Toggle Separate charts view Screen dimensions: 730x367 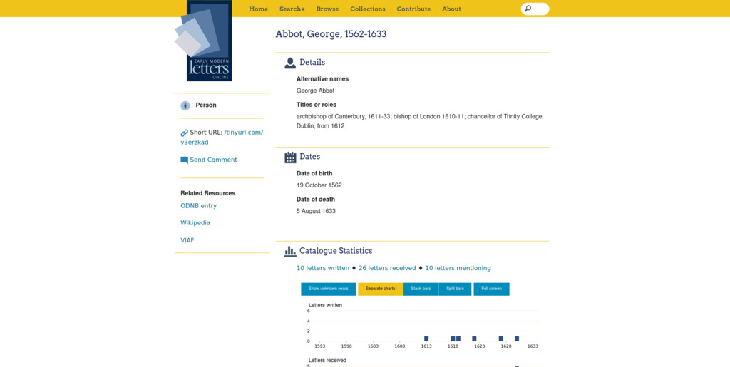[x=380, y=289]
